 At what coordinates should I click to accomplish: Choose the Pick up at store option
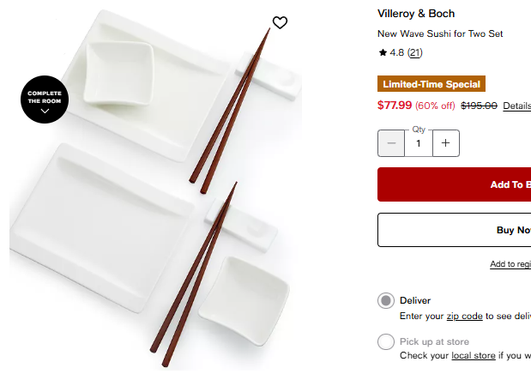click(387, 342)
